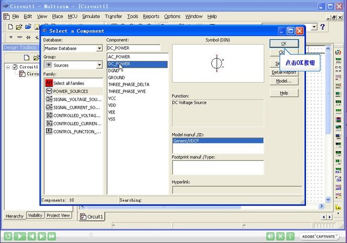Select the Network Analyzer instrument icon
Image resolution: width=347 pixels, height=243 pixels.
(x=338, y=161)
